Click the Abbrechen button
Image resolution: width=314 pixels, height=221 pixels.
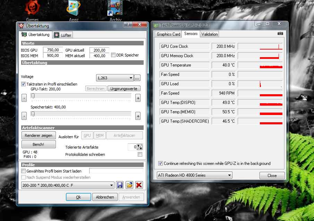[105, 197]
